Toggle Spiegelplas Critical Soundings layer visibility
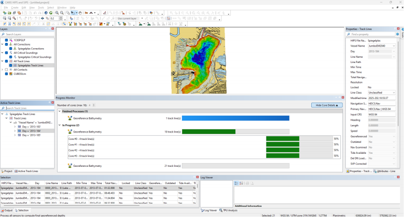This screenshot has height=217, width=404. (x=11, y=57)
